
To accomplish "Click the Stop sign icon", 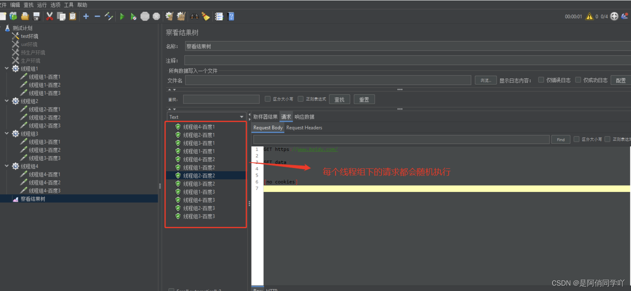I will pos(145,16).
